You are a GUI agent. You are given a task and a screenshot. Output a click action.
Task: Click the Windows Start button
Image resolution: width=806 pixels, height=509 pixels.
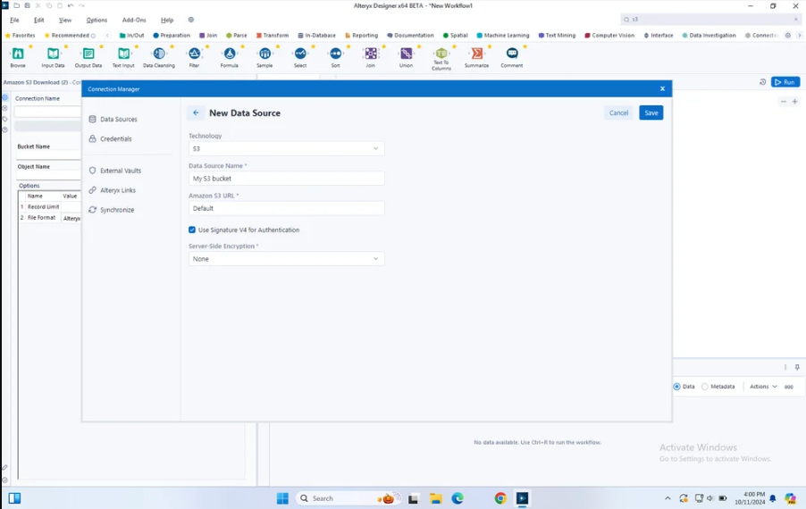282,498
